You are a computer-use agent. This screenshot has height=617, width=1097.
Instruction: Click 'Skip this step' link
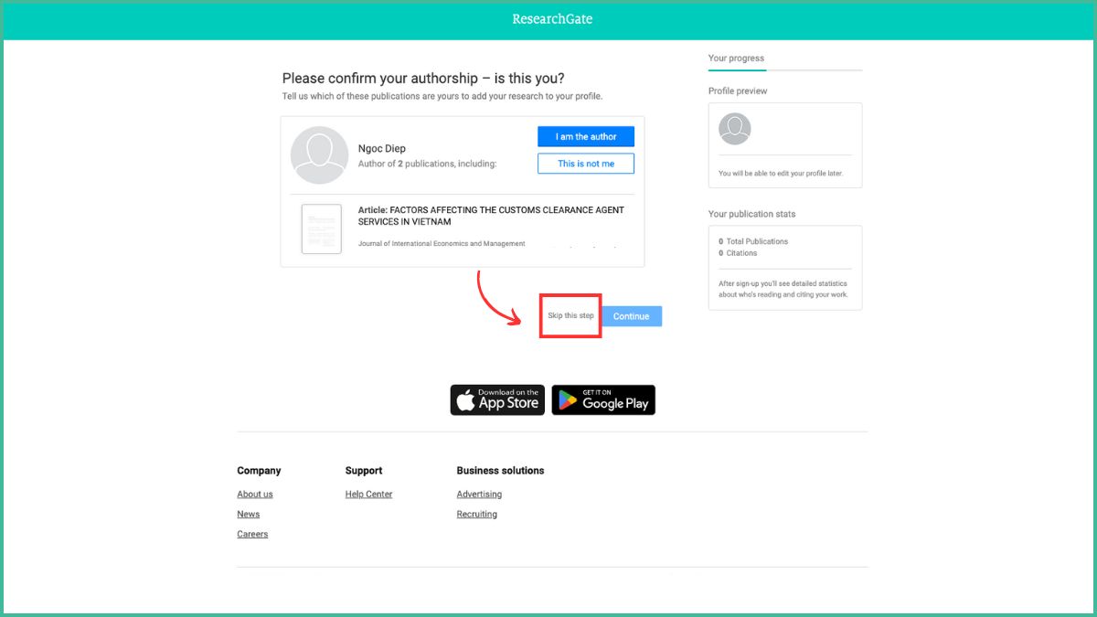pos(570,316)
